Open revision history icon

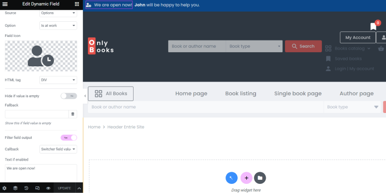(x=26, y=188)
